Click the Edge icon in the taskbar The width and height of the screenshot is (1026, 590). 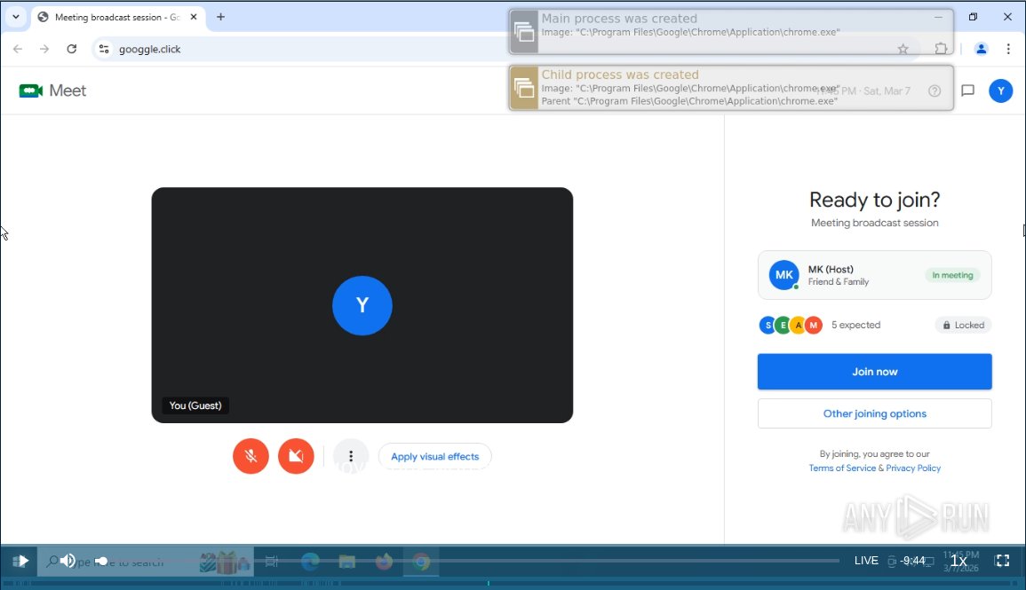(310, 562)
